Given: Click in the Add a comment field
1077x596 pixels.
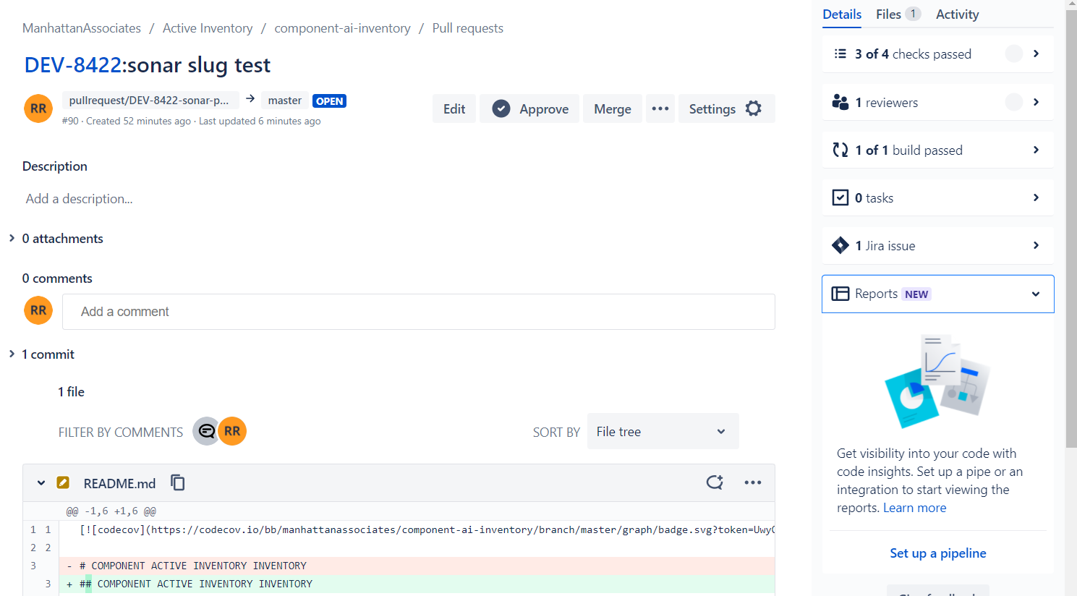Looking at the screenshot, I should (x=418, y=312).
